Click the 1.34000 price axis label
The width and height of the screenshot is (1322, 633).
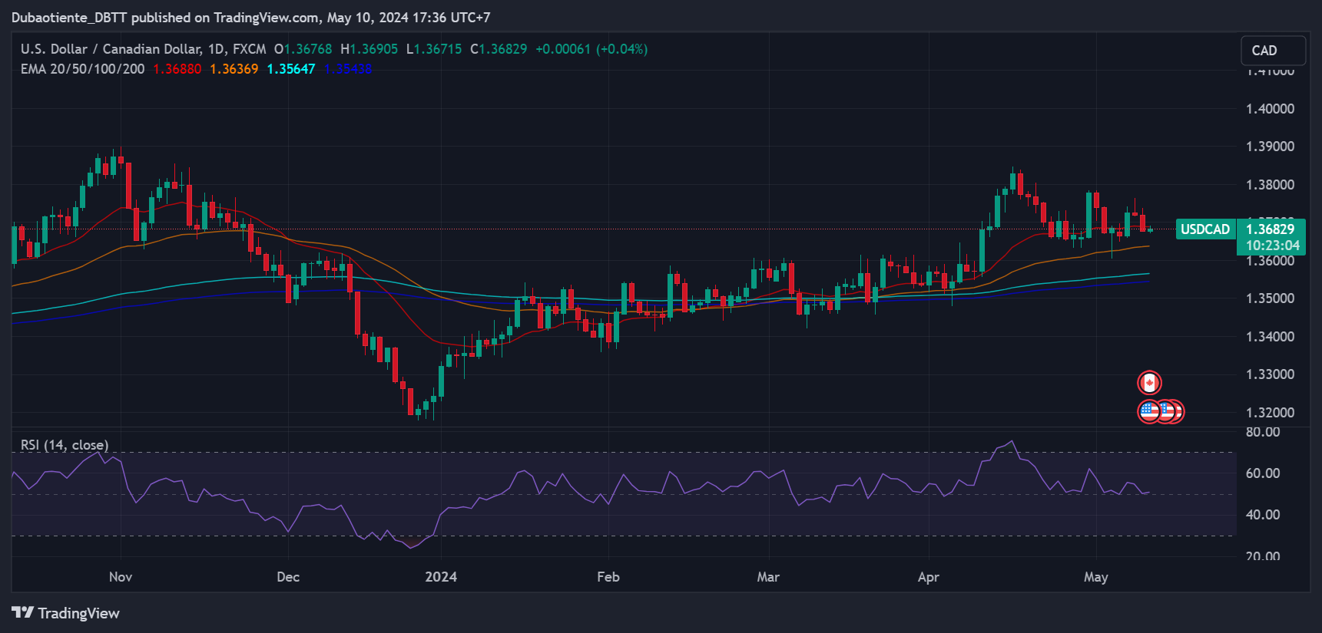pos(1270,337)
